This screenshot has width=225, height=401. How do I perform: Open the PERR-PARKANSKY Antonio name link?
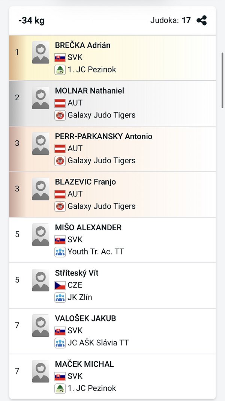tap(103, 136)
